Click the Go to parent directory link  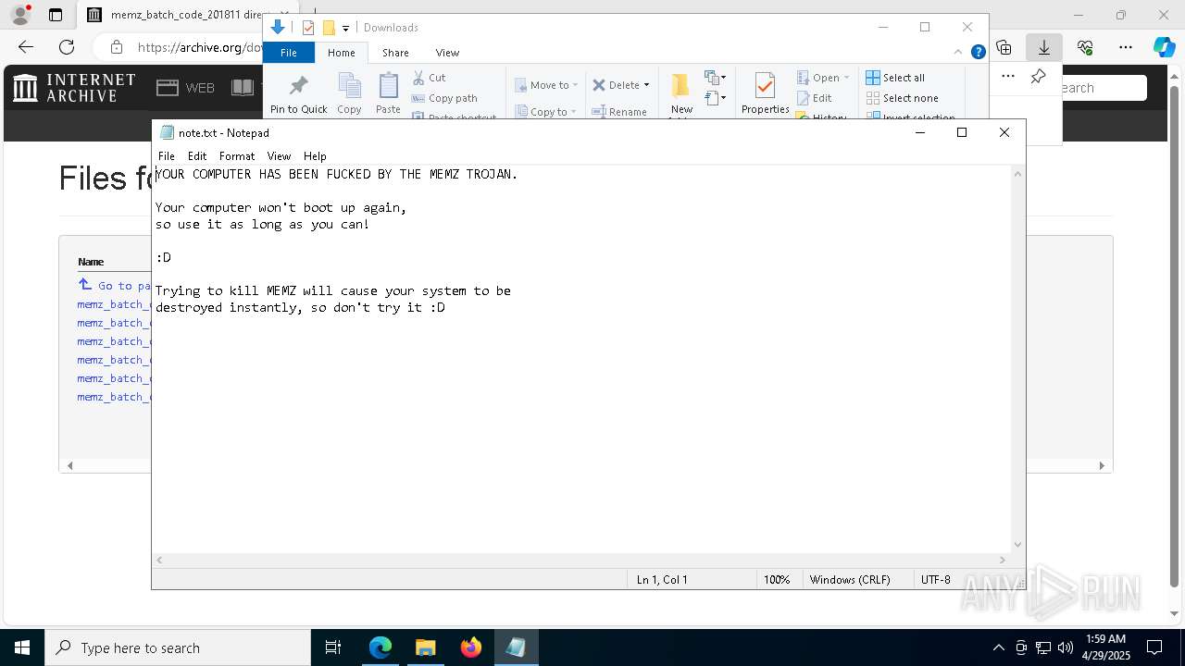click(x=115, y=286)
